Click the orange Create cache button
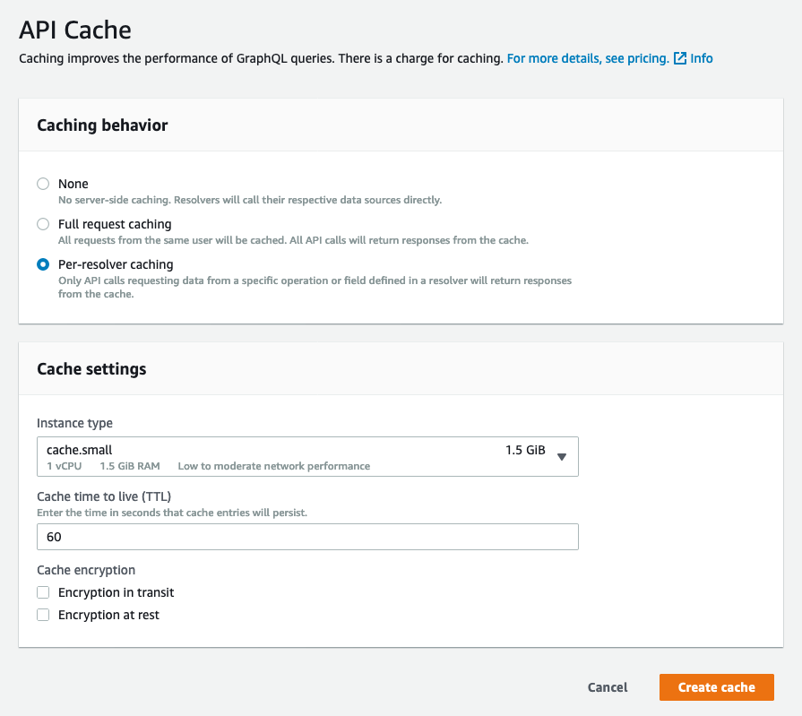Screen dimensions: 802x716 (716, 687)
